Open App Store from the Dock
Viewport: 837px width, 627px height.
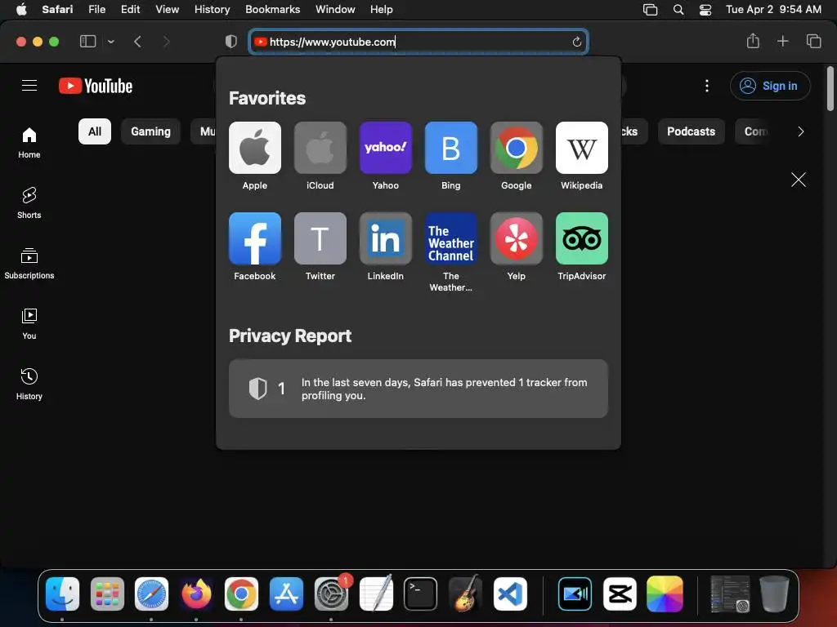coord(286,594)
